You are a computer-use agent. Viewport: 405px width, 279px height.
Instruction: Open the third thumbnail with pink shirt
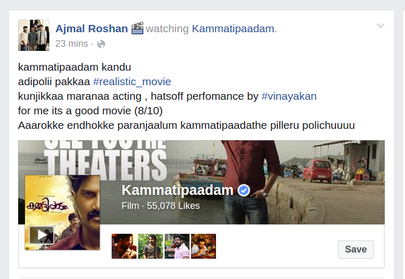tap(177, 246)
